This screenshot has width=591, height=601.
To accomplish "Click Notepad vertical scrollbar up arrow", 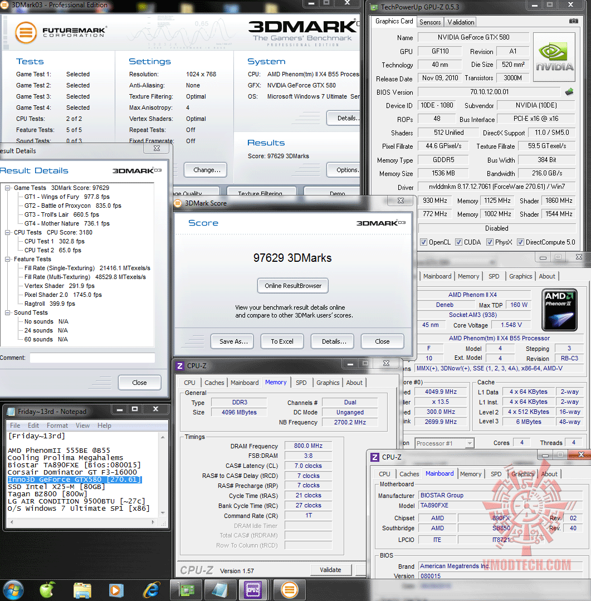I will click(x=163, y=437).
